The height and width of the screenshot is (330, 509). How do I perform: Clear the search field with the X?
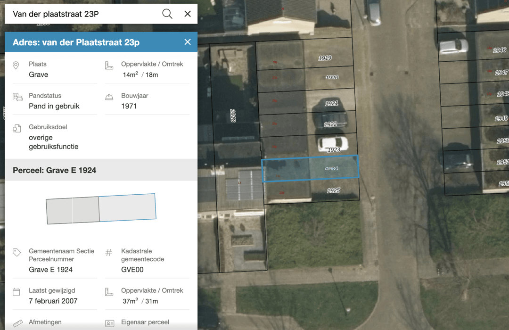[x=187, y=14]
